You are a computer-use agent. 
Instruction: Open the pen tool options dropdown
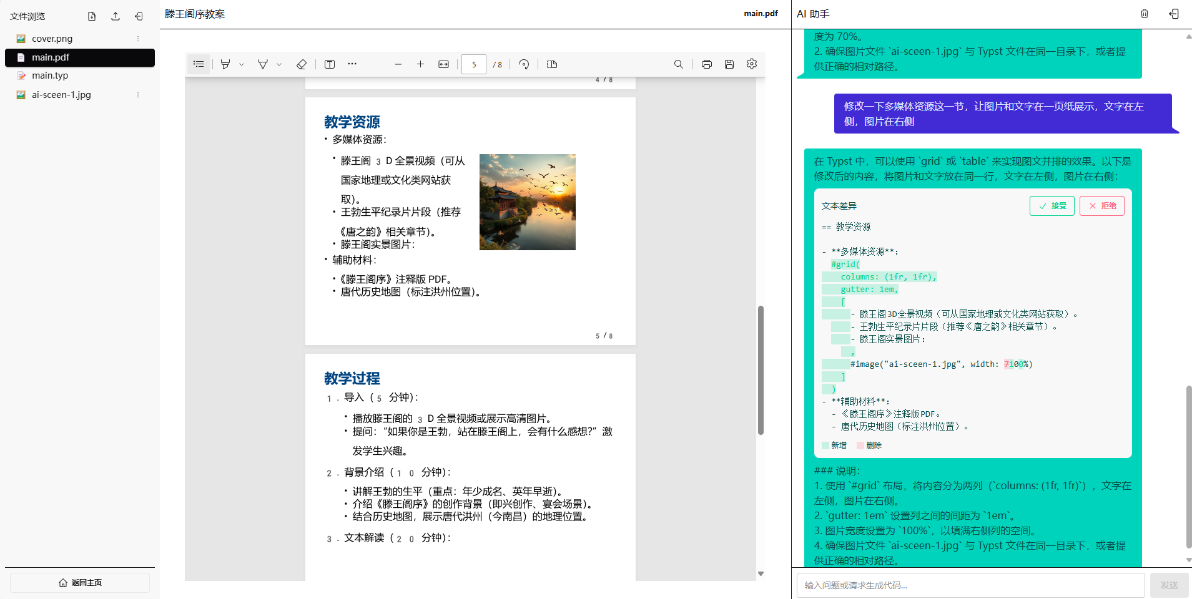click(278, 64)
